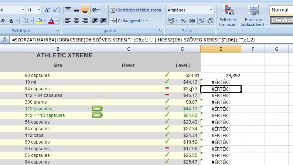The image size is (293, 165).
Task: Click the 300 grams size cell
Action: 58,102
